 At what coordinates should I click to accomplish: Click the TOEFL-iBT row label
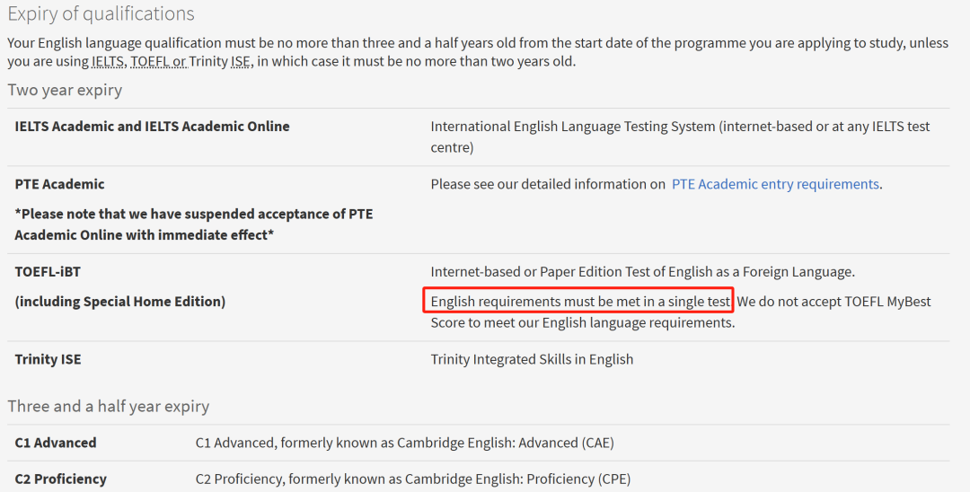48,271
